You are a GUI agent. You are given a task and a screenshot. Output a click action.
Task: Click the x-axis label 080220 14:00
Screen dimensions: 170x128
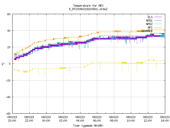tap(165, 119)
